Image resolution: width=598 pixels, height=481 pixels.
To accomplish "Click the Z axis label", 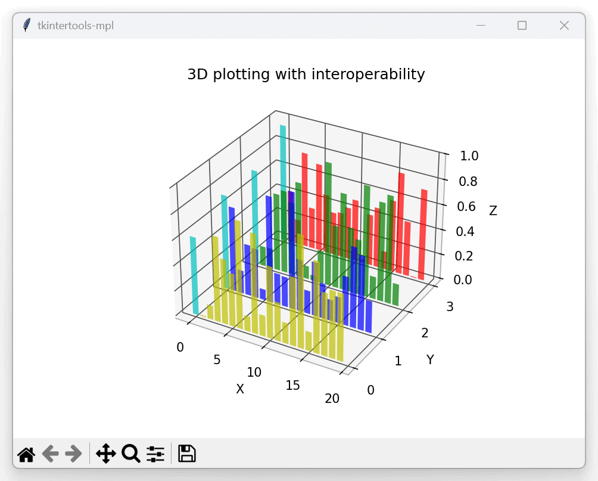I will coord(493,211).
